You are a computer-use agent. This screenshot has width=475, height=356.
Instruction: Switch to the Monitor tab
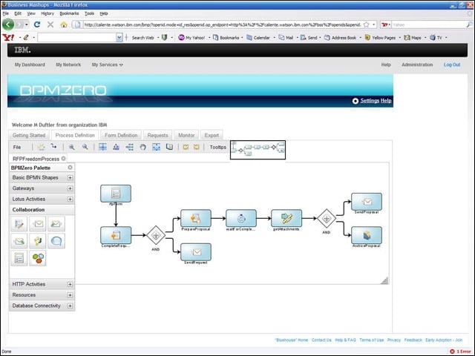tap(186, 135)
